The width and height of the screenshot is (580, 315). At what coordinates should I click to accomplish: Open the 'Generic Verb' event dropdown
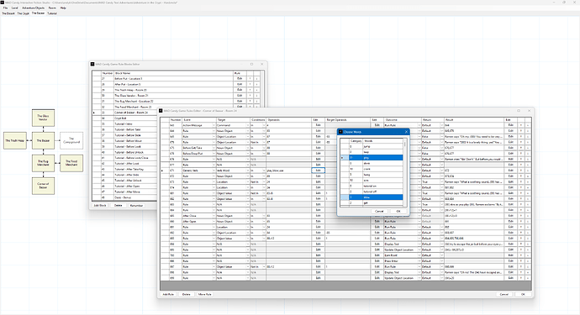coord(214,171)
